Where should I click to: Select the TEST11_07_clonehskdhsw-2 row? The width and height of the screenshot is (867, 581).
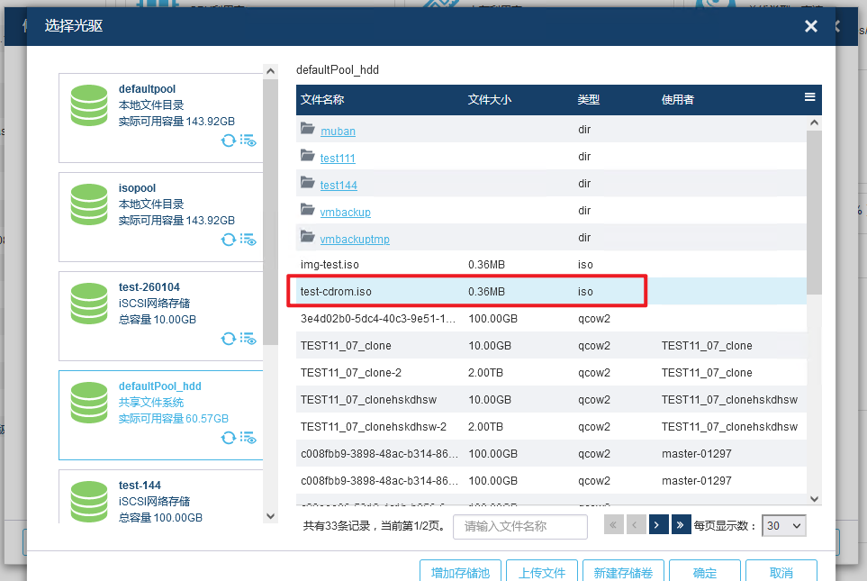551,427
